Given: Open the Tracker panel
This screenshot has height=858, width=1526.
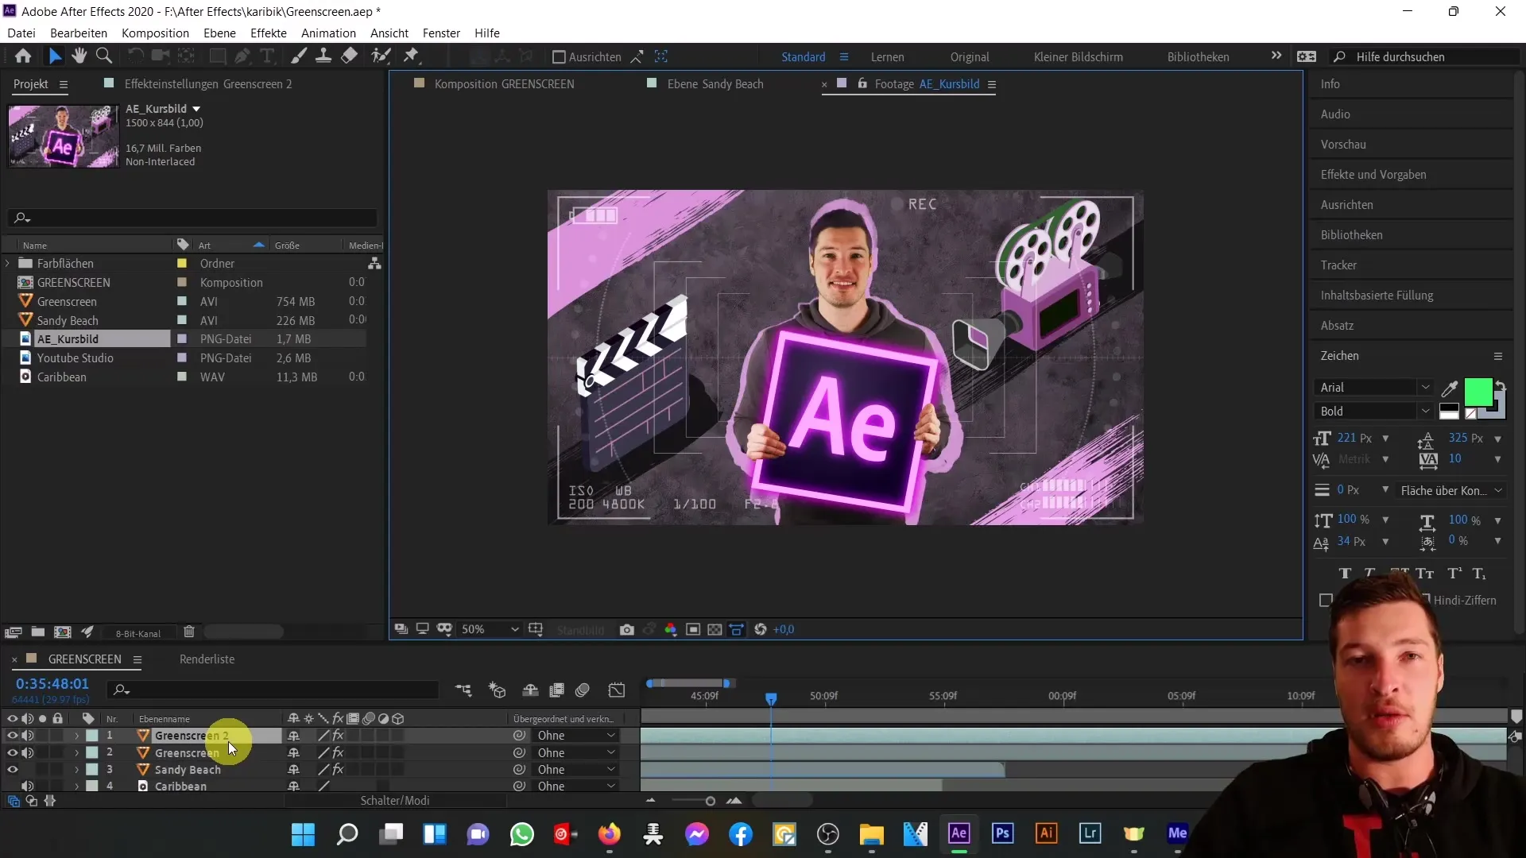Looking at the screenshot, I should (x=1338, y=265).
